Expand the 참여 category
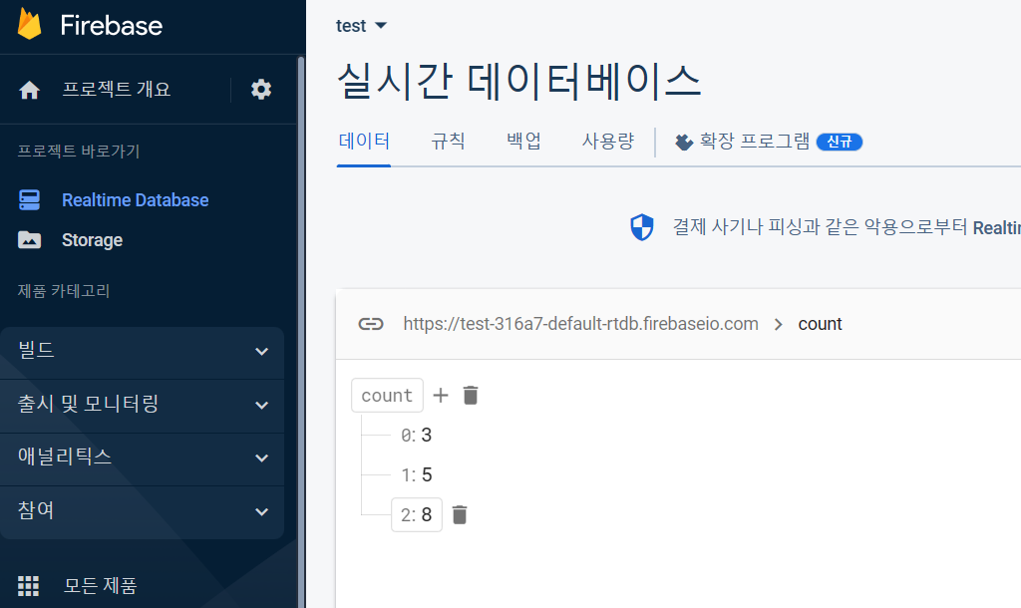Viewport: 1021px width, 608px height. click(142, 511)
